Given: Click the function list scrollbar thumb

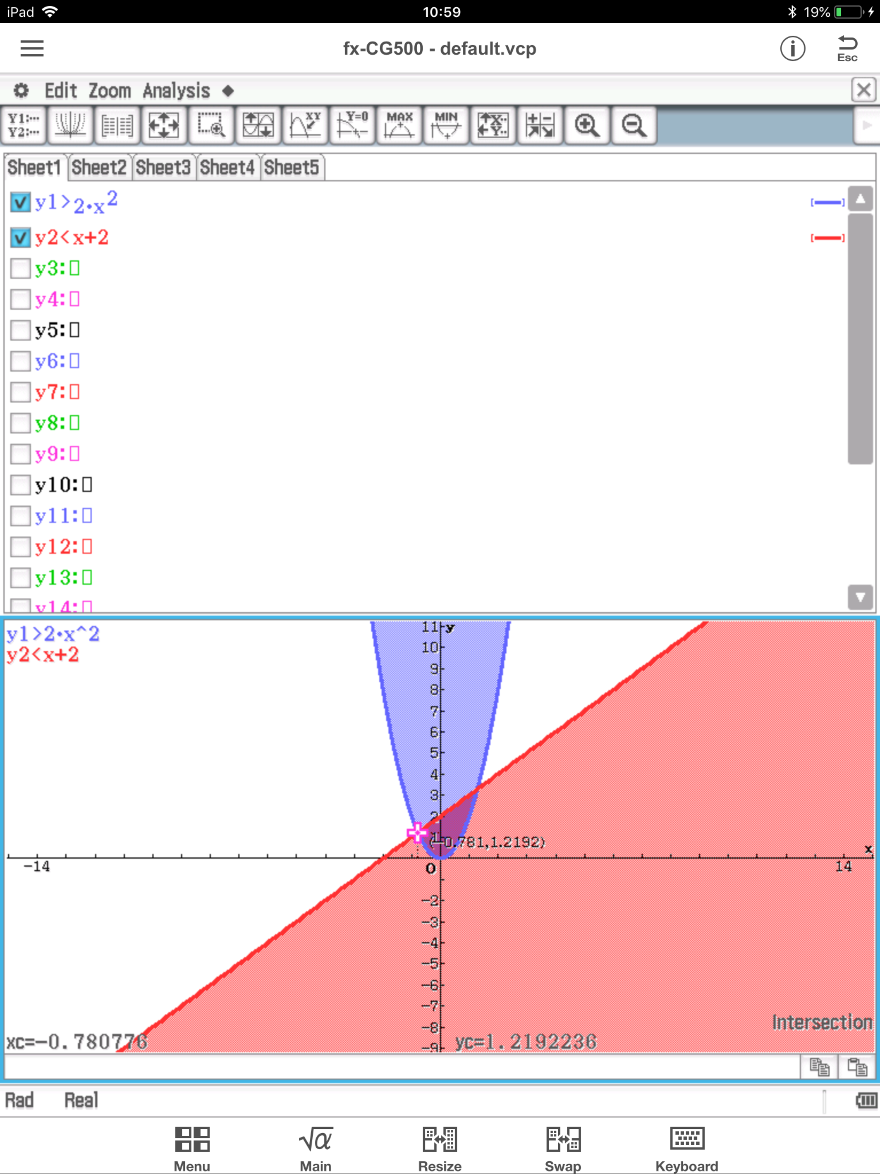Looking at the screenshot, I should pos(860,339).
